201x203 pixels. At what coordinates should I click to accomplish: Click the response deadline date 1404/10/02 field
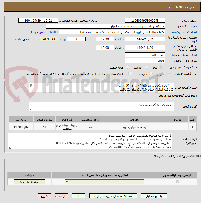click(x=145, y=39)
